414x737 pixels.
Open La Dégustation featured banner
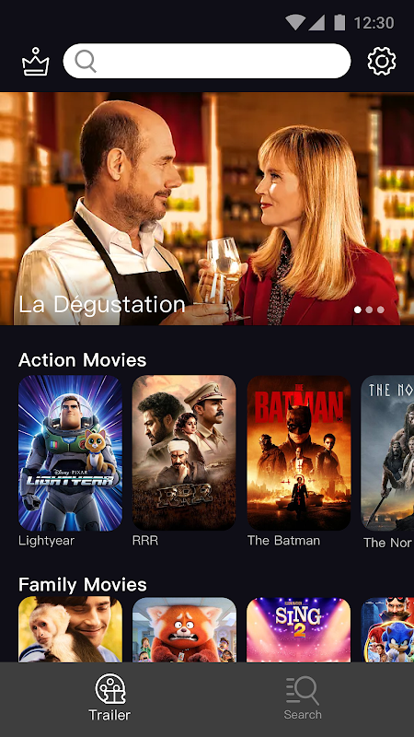point(207,208)
